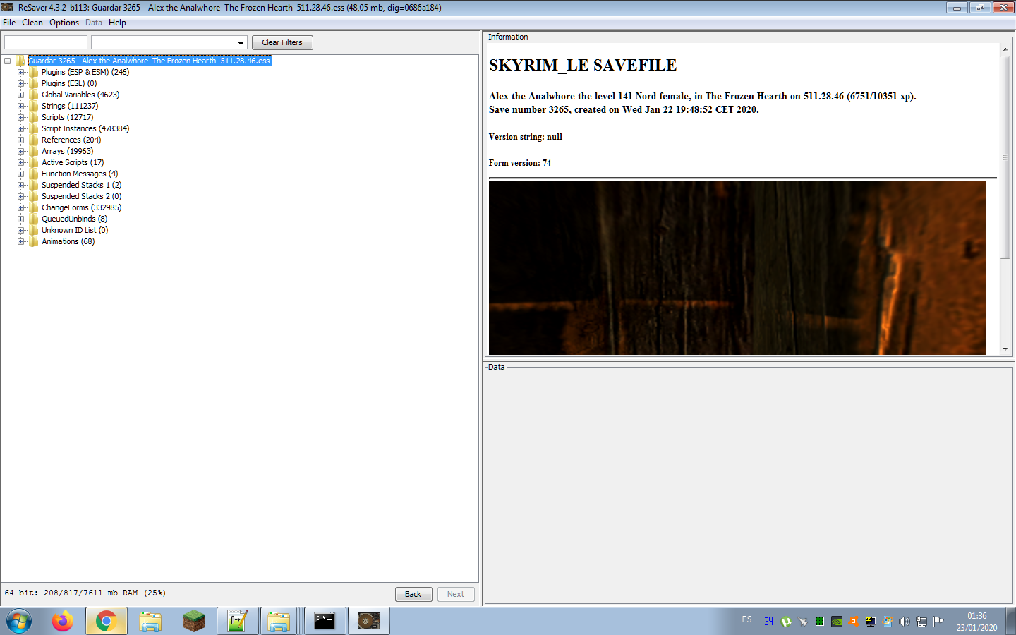
Task: Click the Animations folder icon
Action: 34,241
